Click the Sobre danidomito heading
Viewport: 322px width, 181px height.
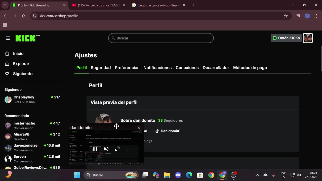[138, 120]
